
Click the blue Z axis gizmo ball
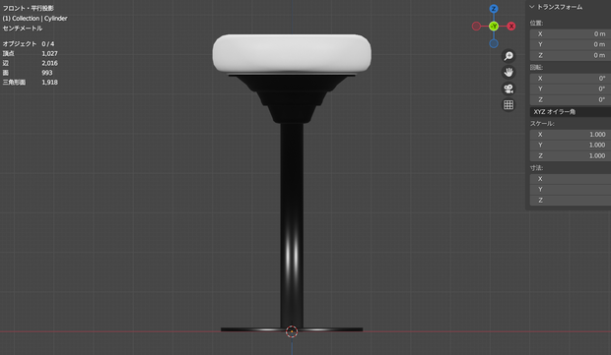tap(494, 9)
